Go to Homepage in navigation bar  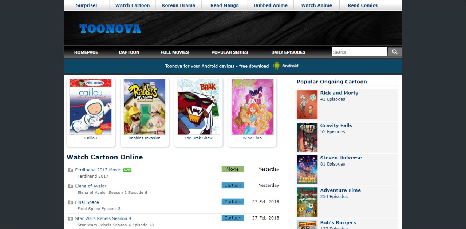86,52
